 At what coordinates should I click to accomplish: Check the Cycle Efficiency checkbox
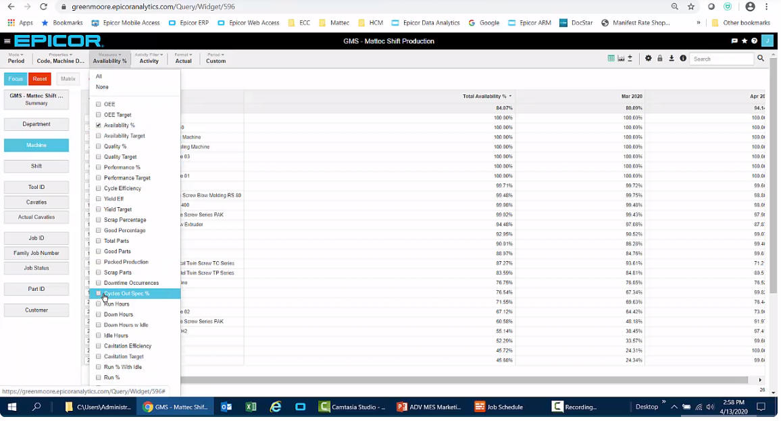click(x=98, y=188)
